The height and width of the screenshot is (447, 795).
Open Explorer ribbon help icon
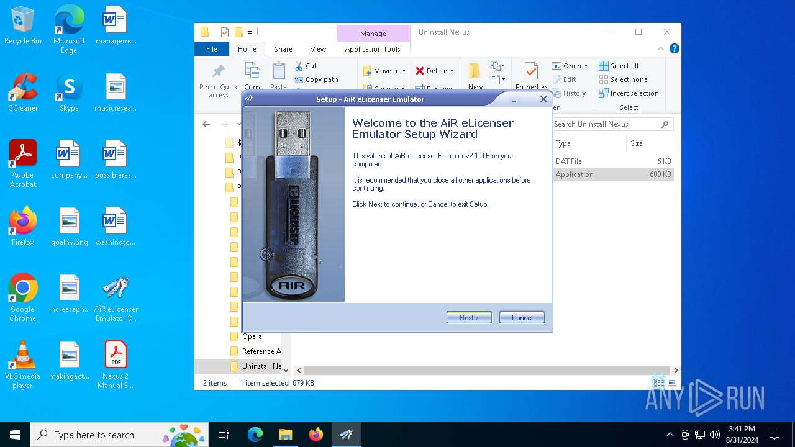coord(675,48)
